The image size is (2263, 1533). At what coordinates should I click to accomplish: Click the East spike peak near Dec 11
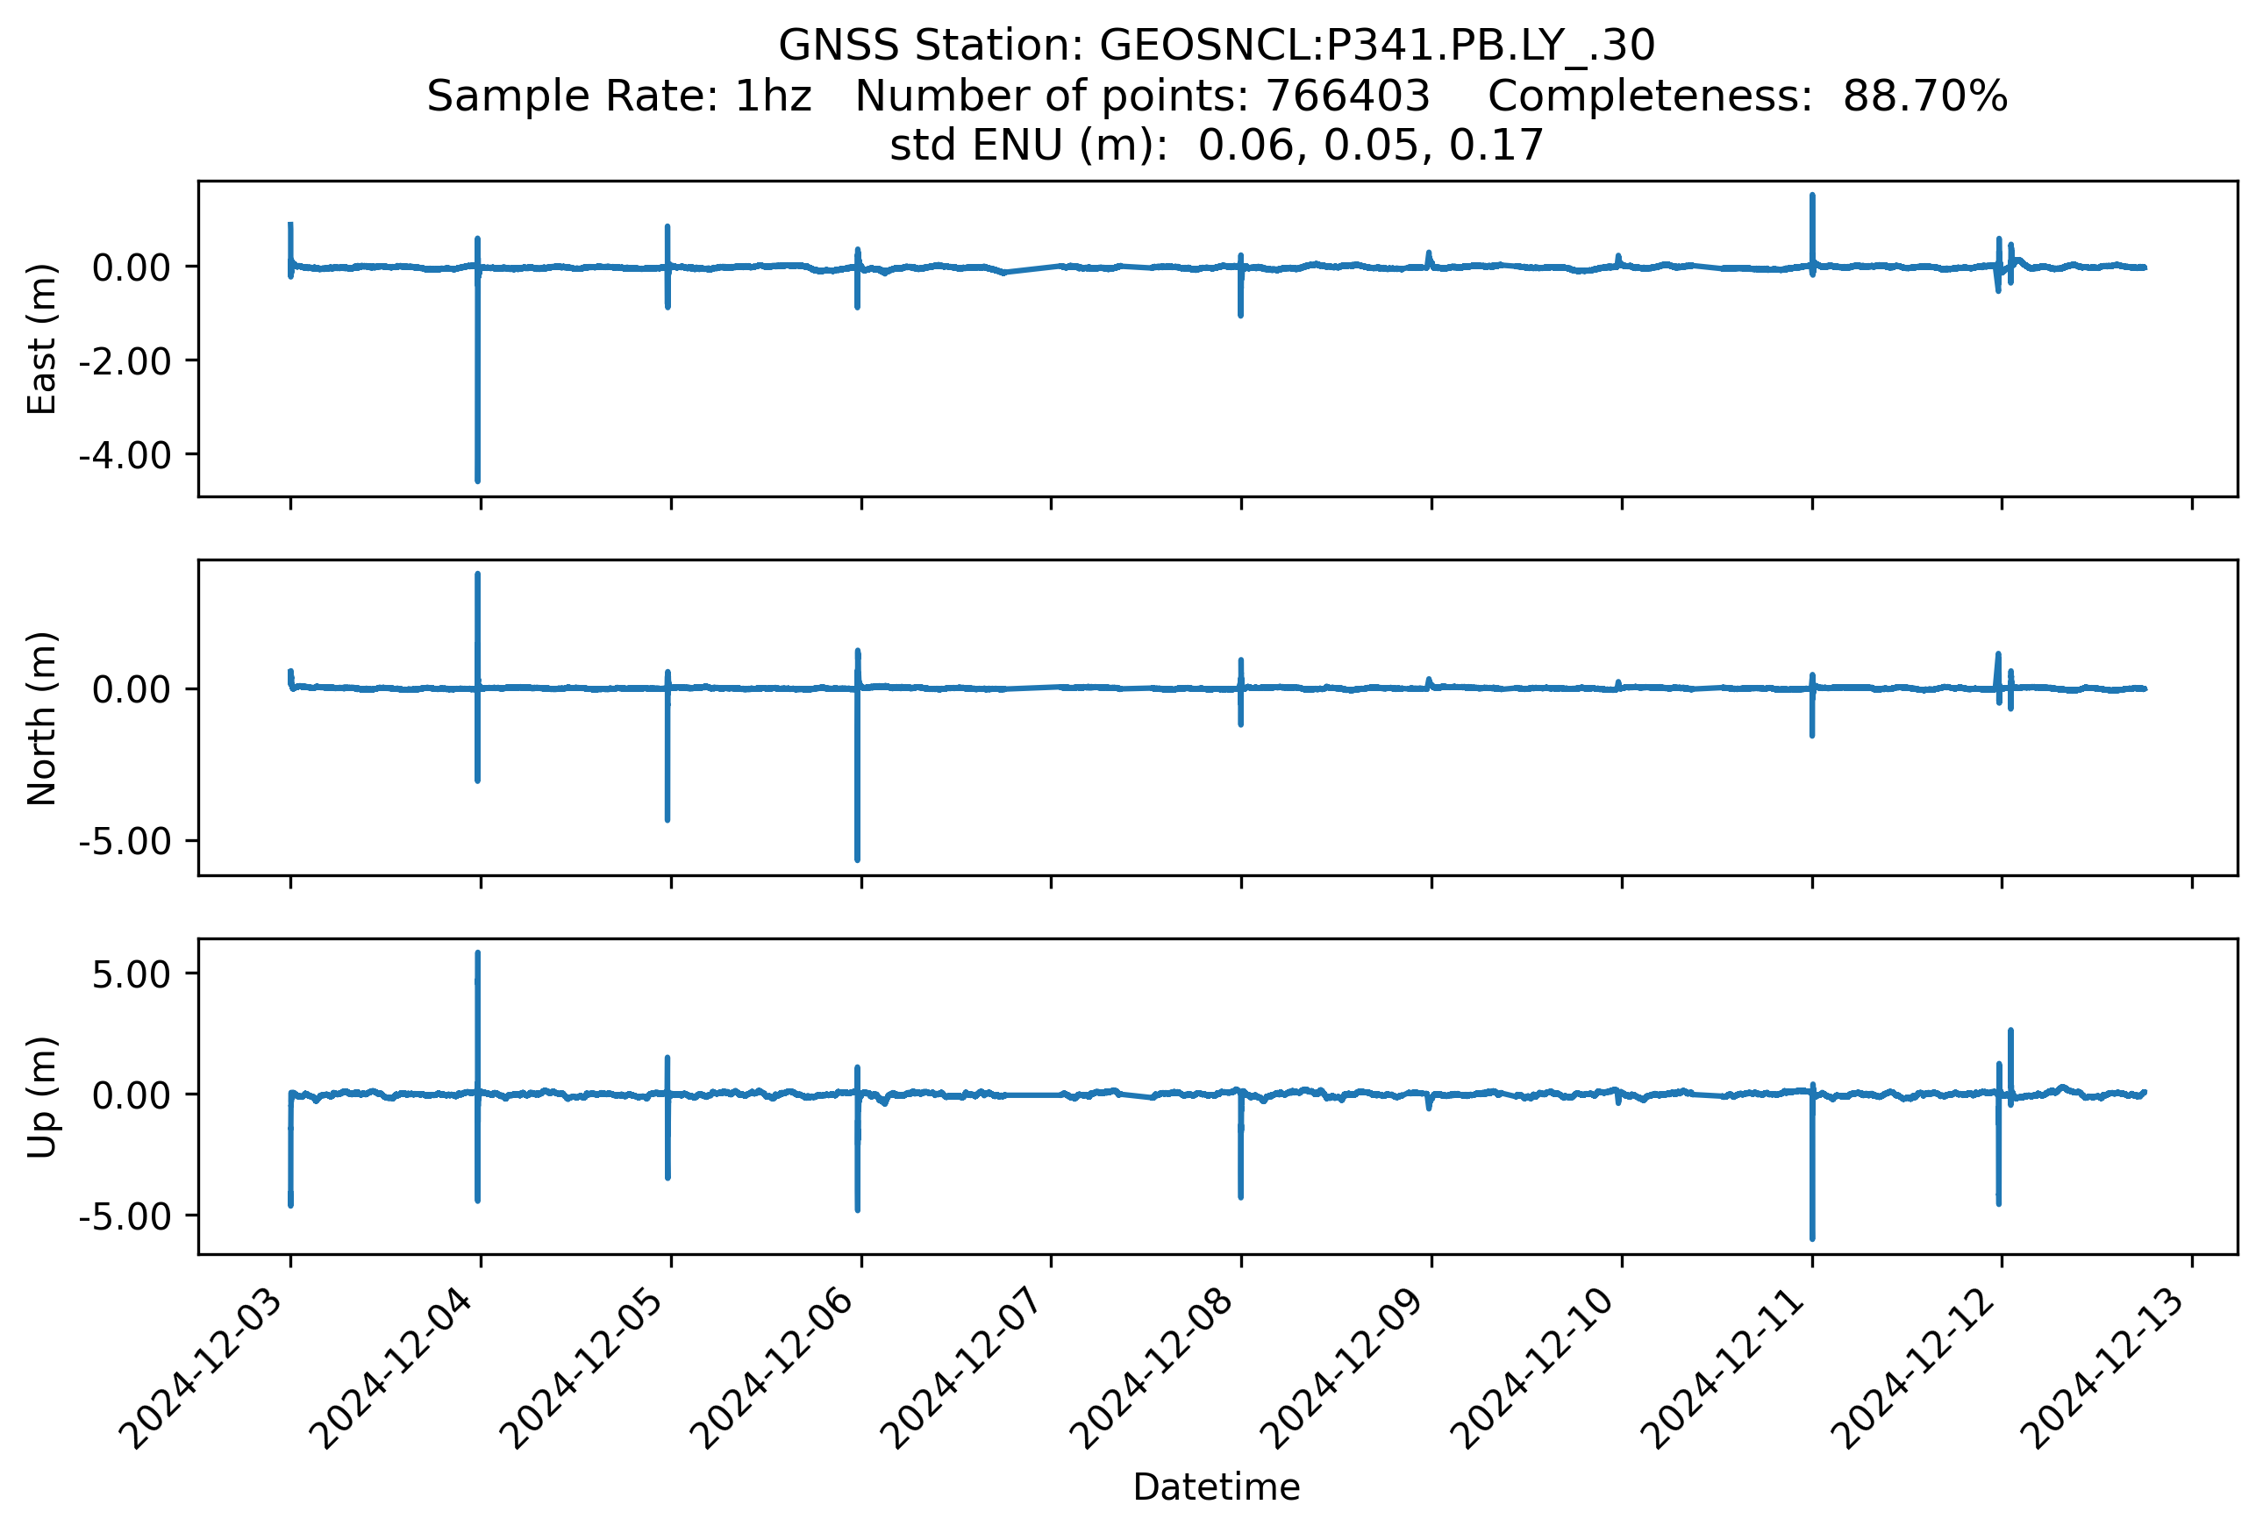[1812, 197]
